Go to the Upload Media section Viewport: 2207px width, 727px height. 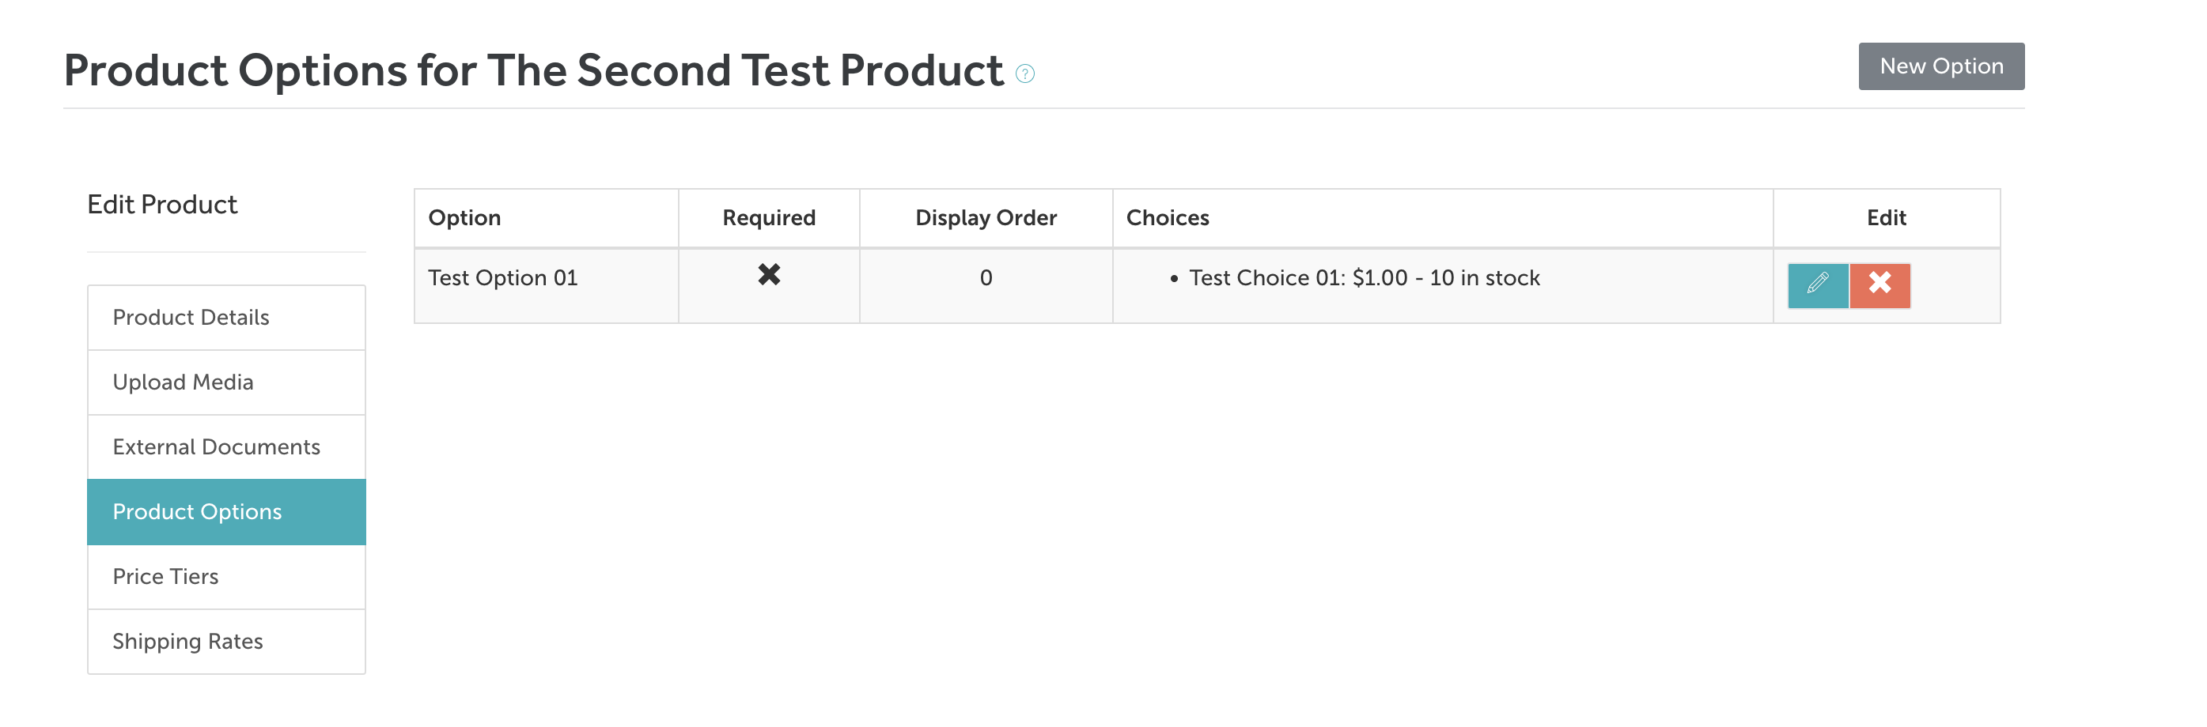[x=183, y=382]
